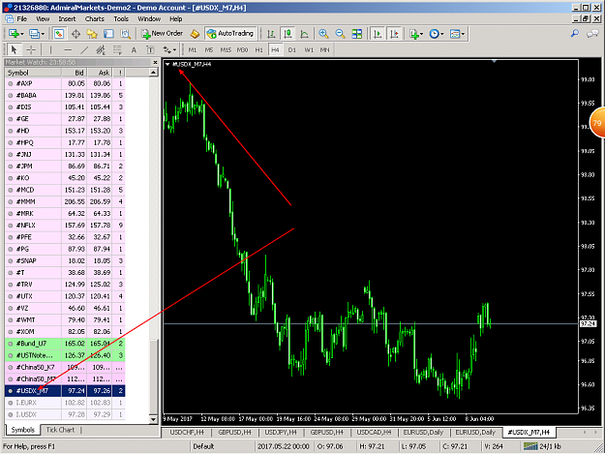Open the Insert menu
The width and height of the screenshot is (605, 454).
point(67,19)
